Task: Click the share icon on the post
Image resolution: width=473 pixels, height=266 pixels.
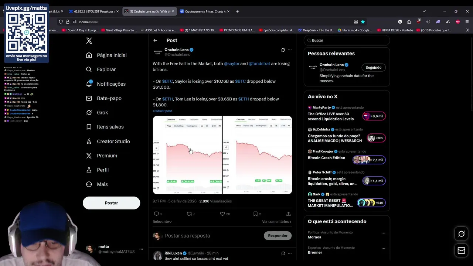Action: [289, 214]
